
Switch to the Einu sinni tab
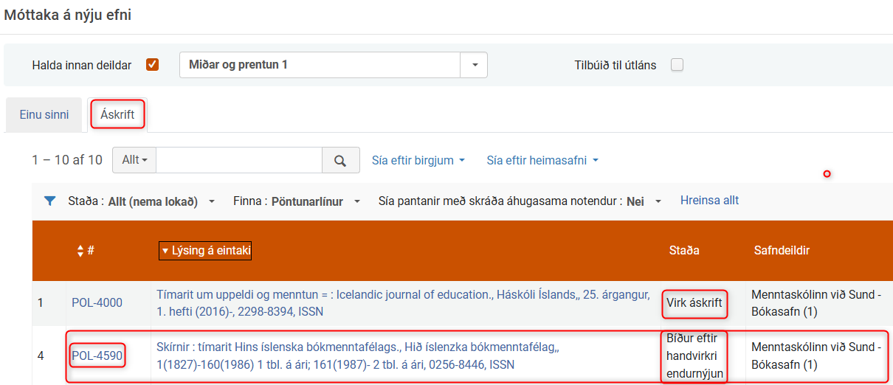coord(44,115)
